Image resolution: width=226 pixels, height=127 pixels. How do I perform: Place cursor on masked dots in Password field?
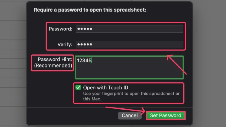(85, 29)
